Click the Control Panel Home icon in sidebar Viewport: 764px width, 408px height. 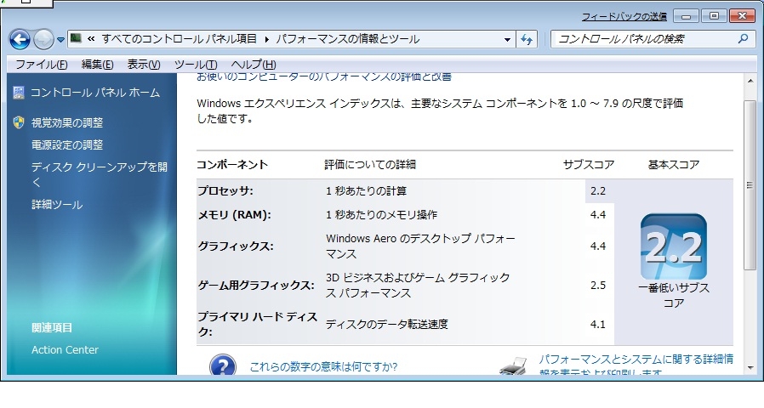tap(19, 93)
